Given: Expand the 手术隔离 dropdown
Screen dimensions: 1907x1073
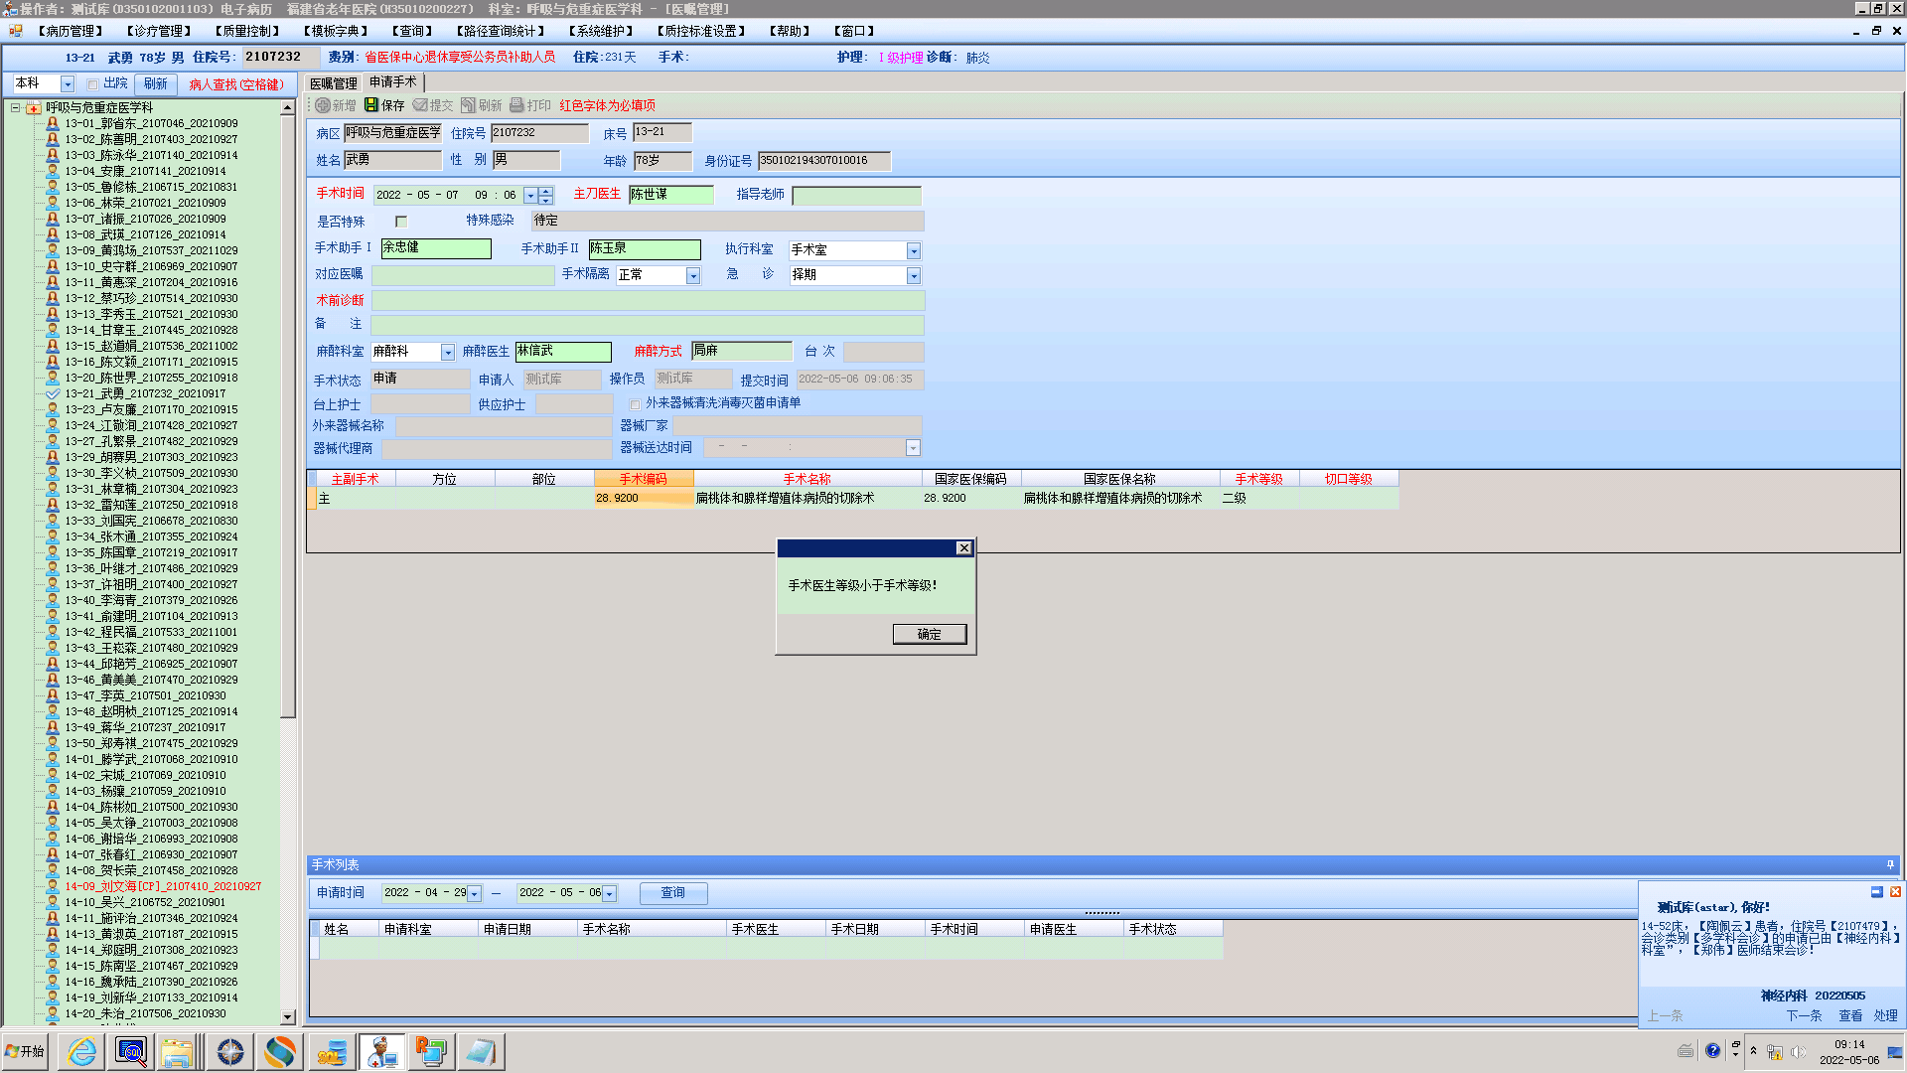Looking at the screenshot, I should [x=693, y=276].
